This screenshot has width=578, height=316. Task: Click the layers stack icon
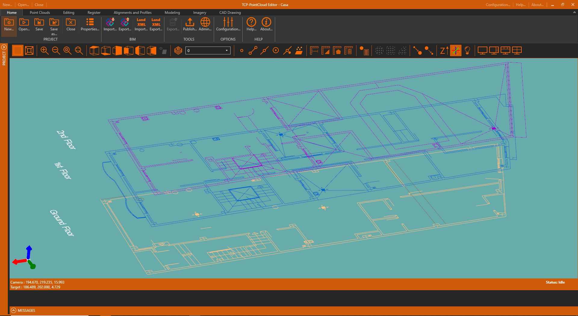(x=178, y=50)
